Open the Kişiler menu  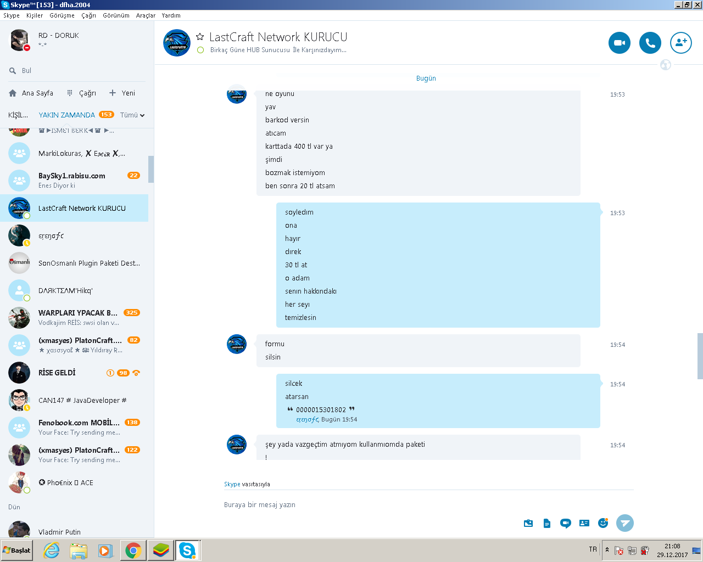click(x=35, y=15)
